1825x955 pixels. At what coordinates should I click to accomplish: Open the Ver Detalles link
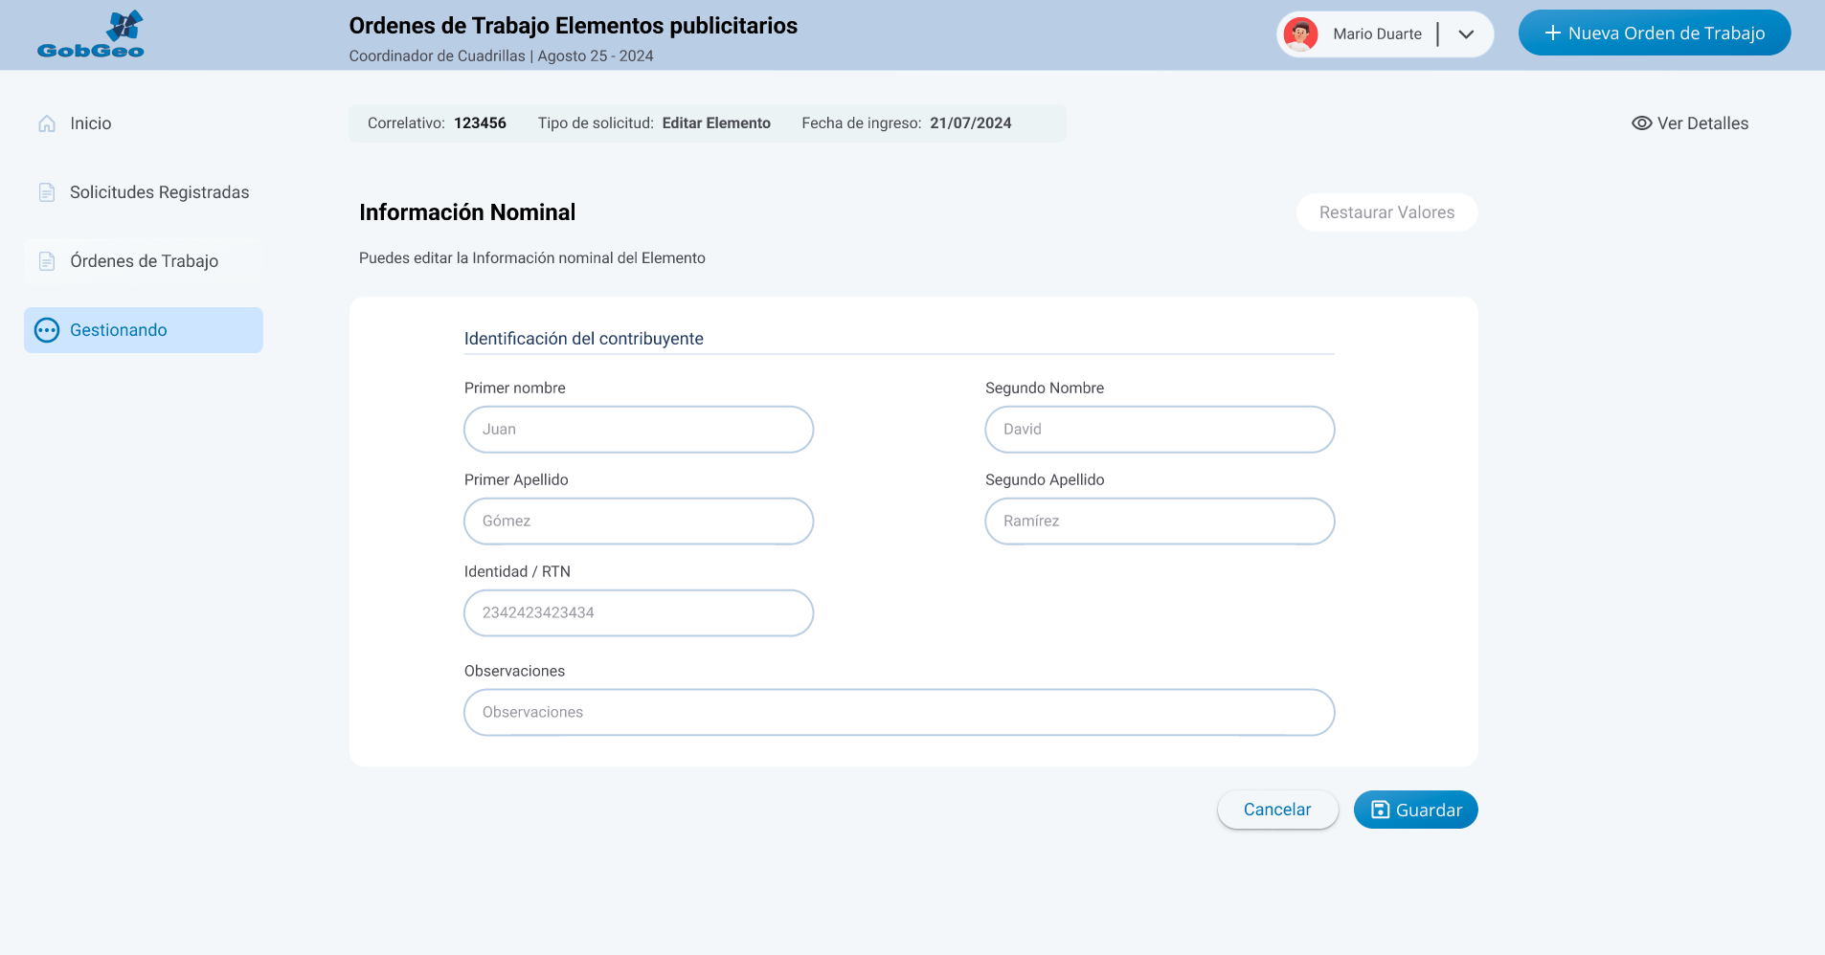click(1701, 123)
